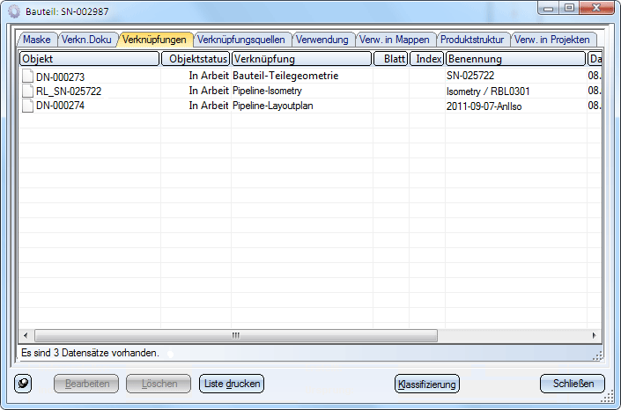Select the Verknüpfungen tab

154,40
